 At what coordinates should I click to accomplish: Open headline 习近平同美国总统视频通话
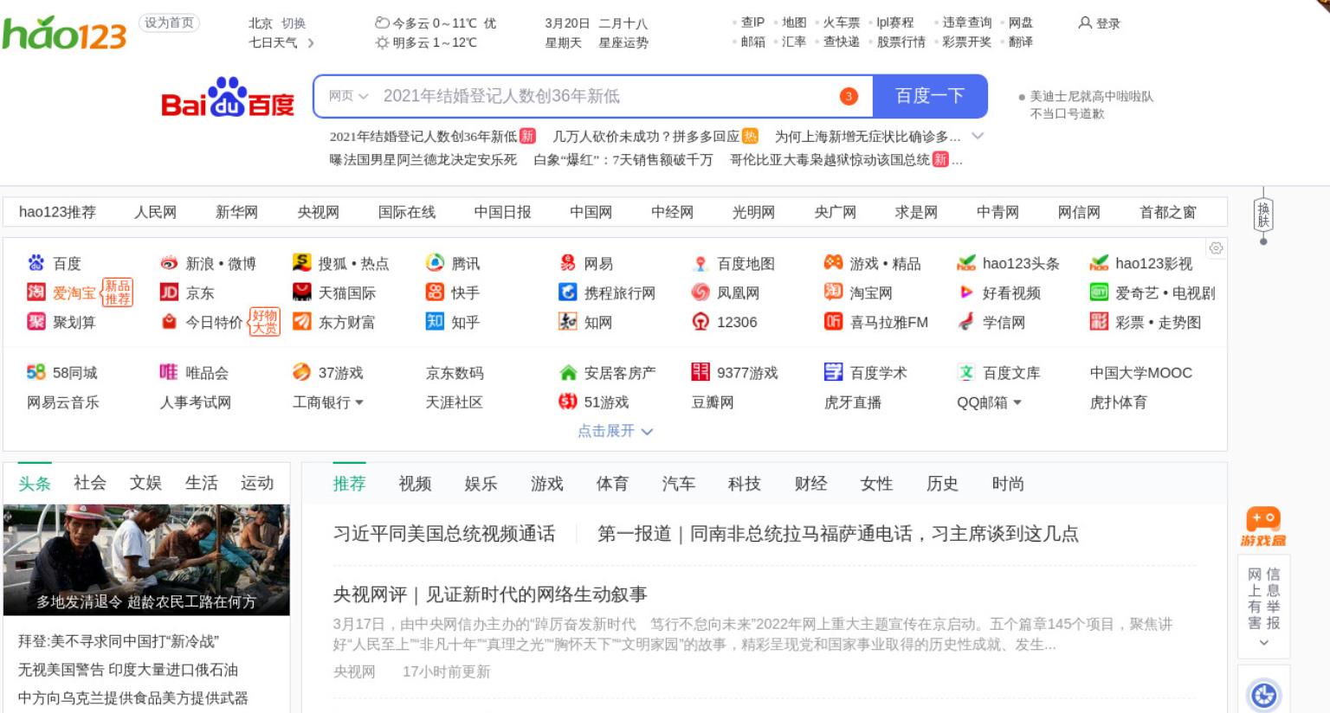pos(444,534)
